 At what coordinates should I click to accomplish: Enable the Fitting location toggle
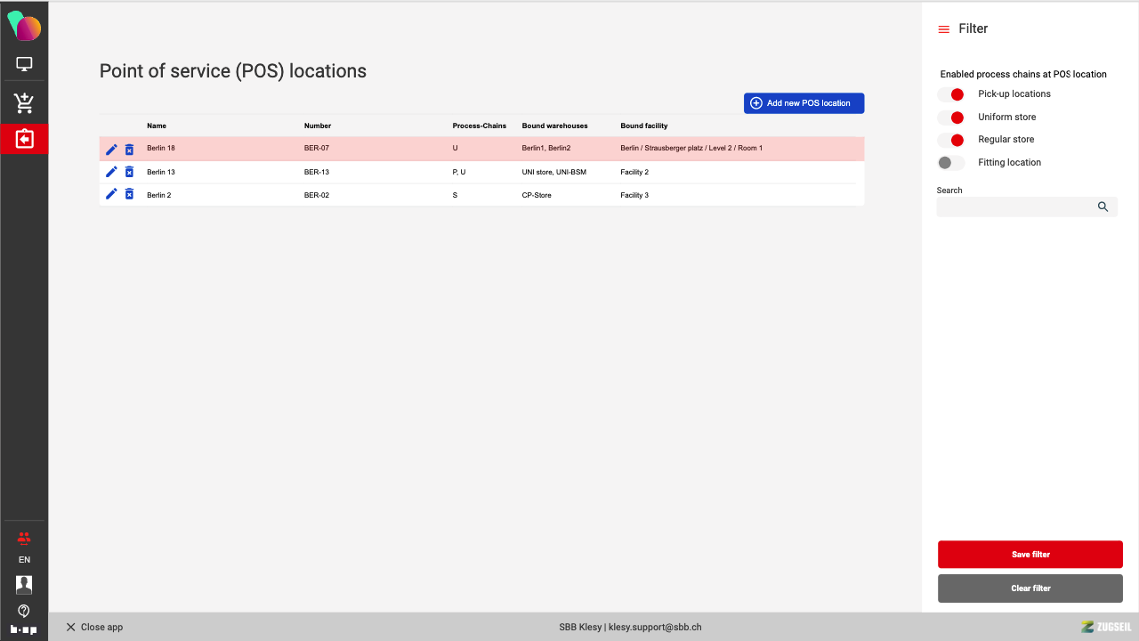coord(951,163)
